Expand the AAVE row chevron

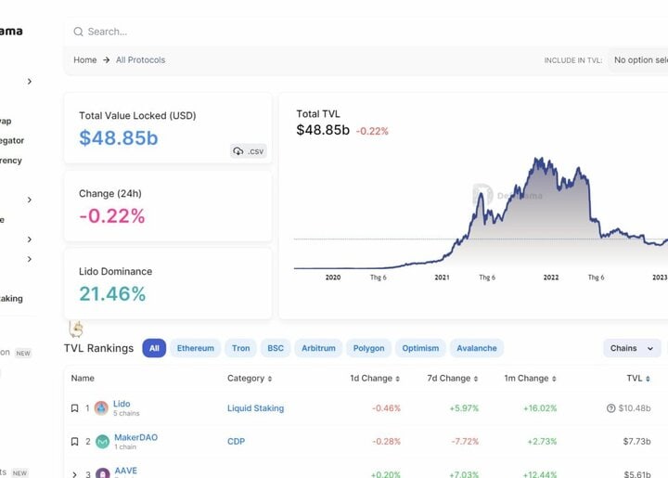(x=74, y=474)
